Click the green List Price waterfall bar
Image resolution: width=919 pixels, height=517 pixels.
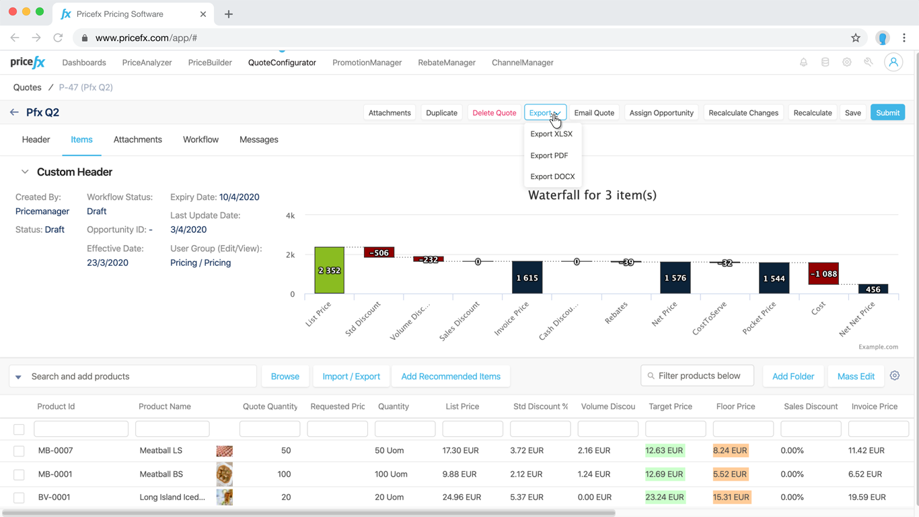coord(329,270)
